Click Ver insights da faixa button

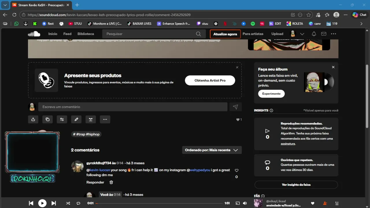[x=296, y=185]
